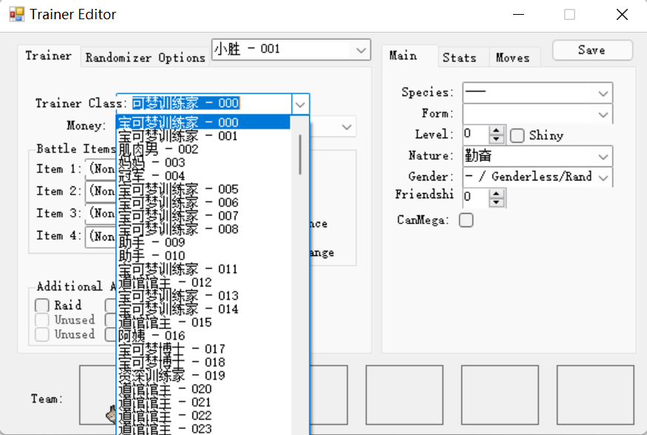Viewport: 647px width, 435px height.
Task: Minimize the Trainer Editor window
Action: 518,15
